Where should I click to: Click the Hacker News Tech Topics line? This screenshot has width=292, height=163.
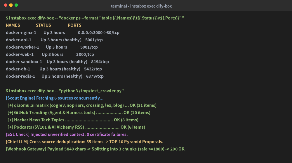[73, 120]
